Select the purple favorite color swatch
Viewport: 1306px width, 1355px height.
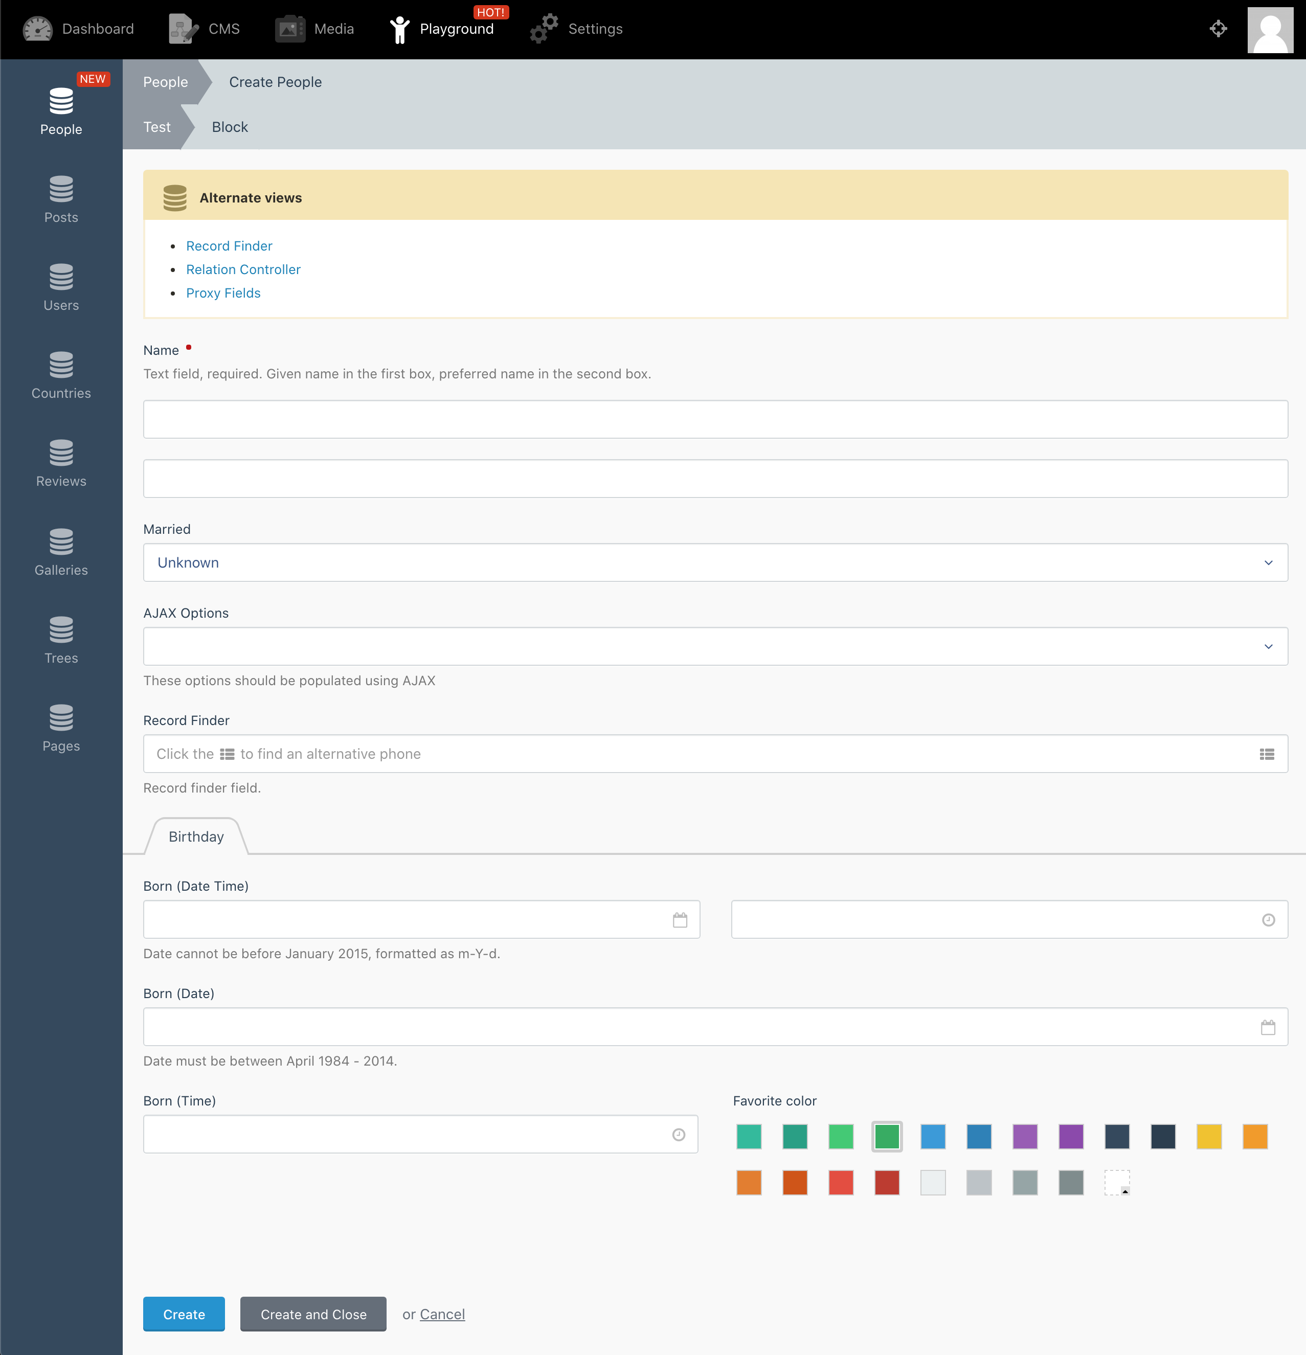[x=1025, y=1137]
